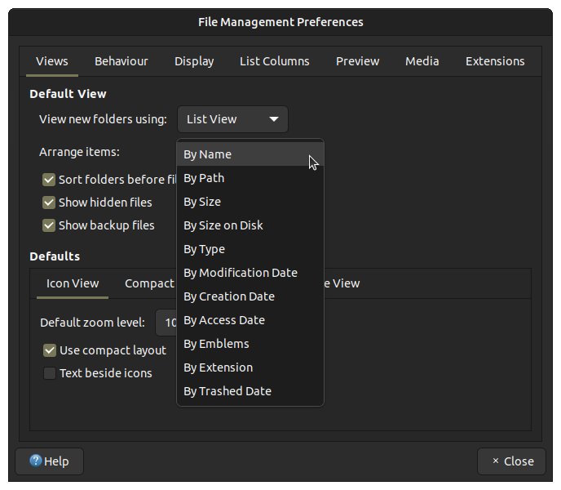
Task: Open the Default zoom level dropdown
Action: coord(166,323)
